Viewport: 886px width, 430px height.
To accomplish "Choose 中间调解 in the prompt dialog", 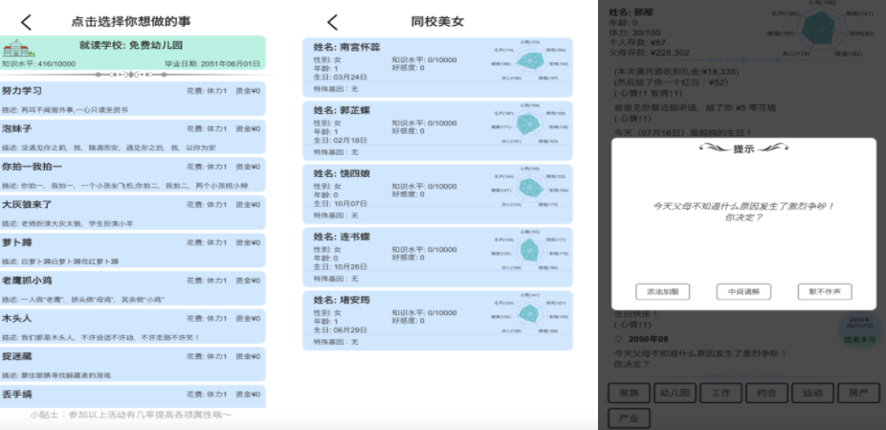I will [x=743, y=292].
